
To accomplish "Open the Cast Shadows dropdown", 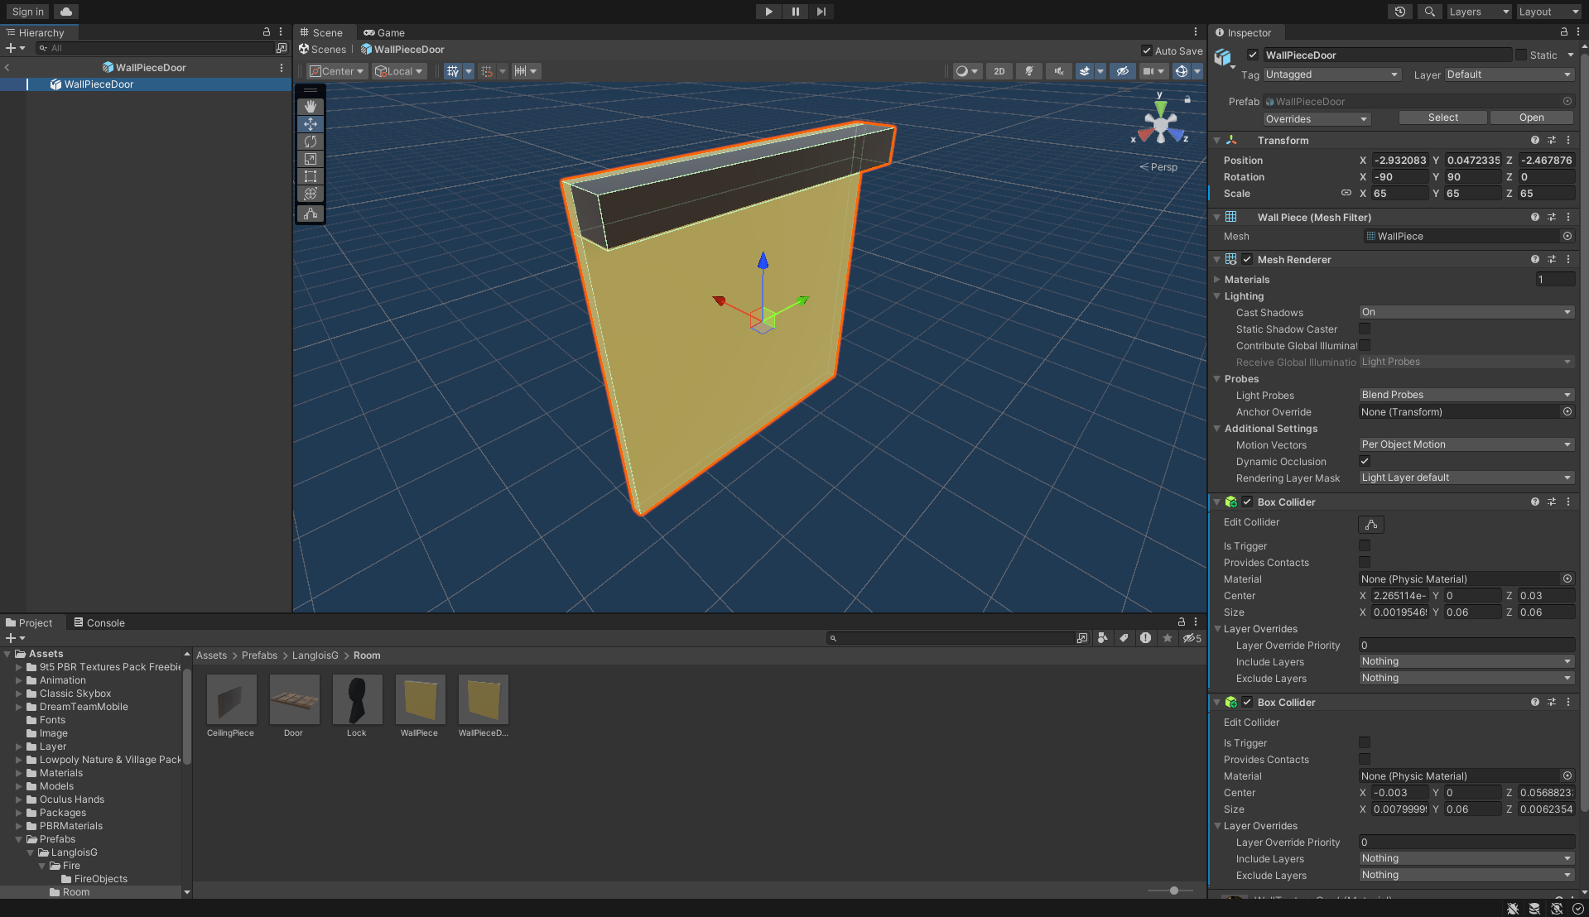I will tap(1466, 312).
